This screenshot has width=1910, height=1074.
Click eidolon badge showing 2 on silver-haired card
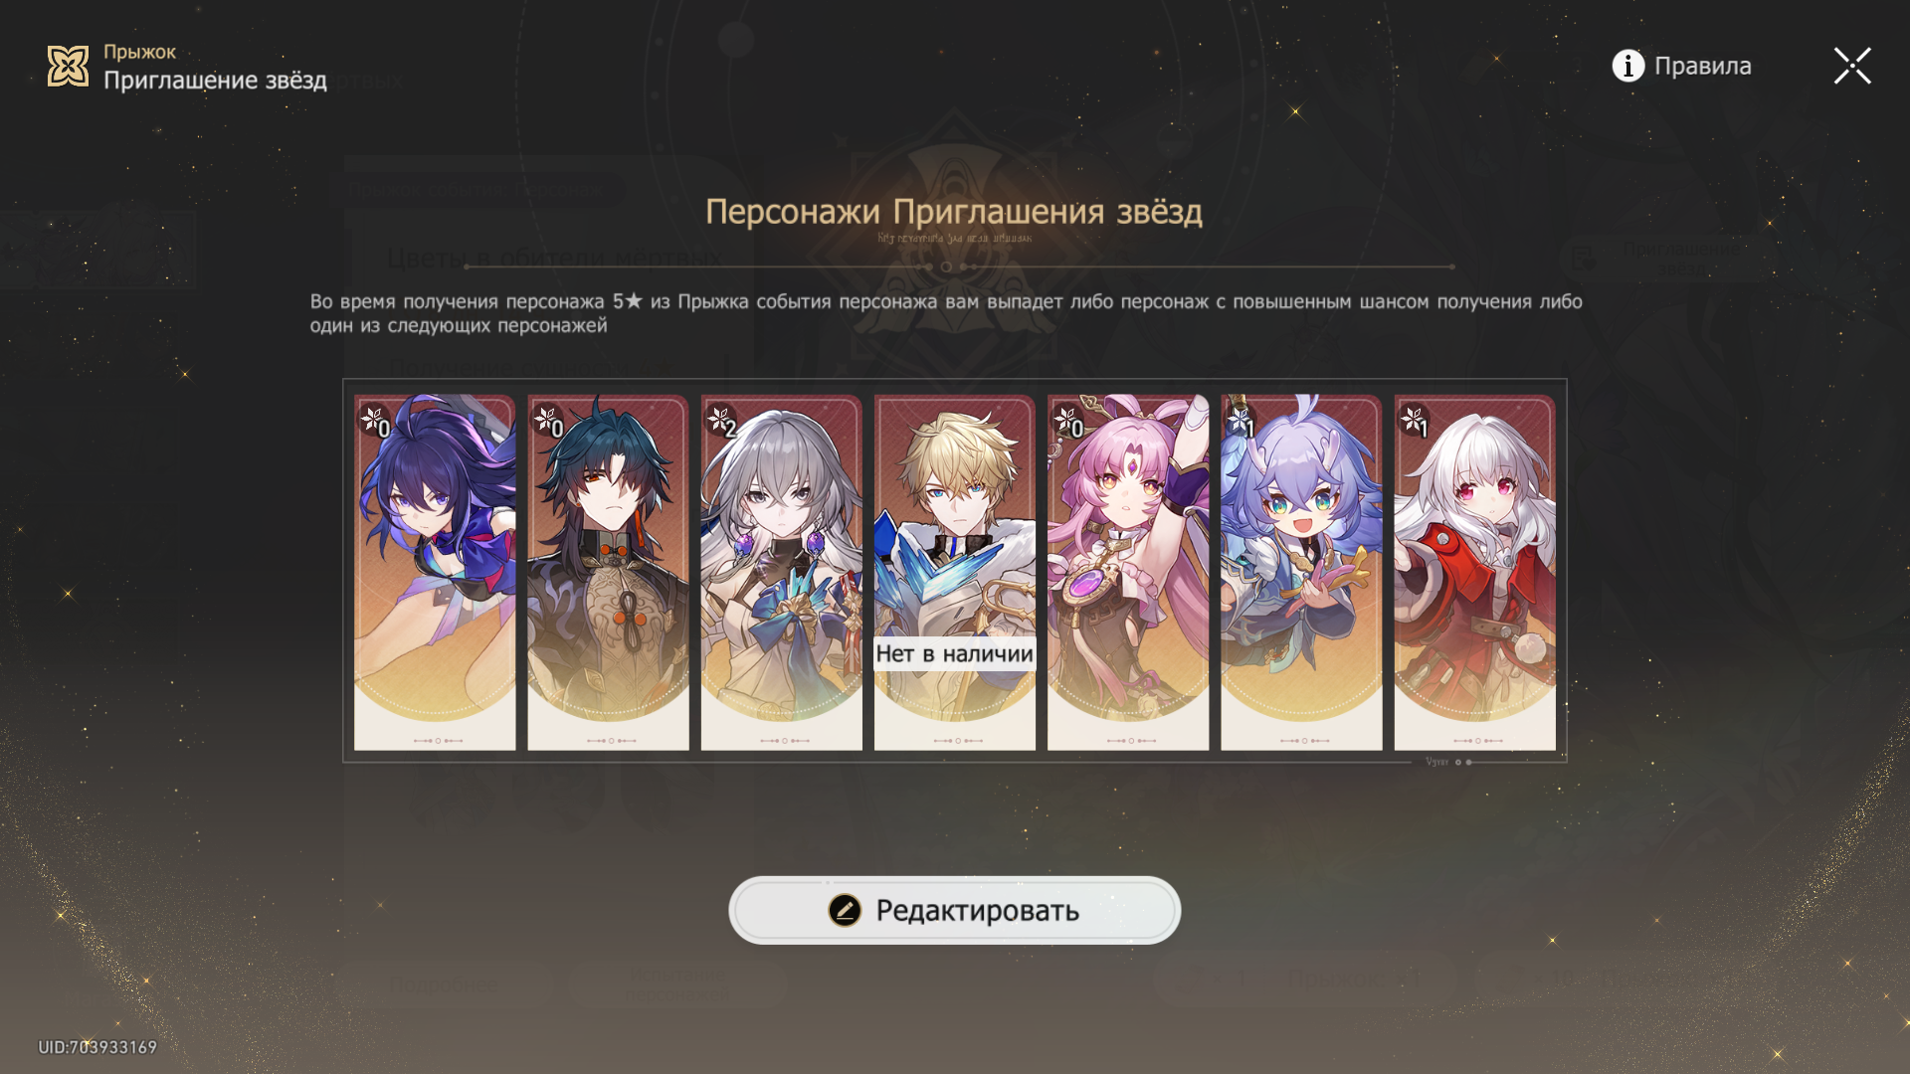click(x=722, y=422)
